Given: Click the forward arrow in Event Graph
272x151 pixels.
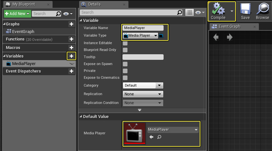Looking at the screenshot, I should coord(230,38).
